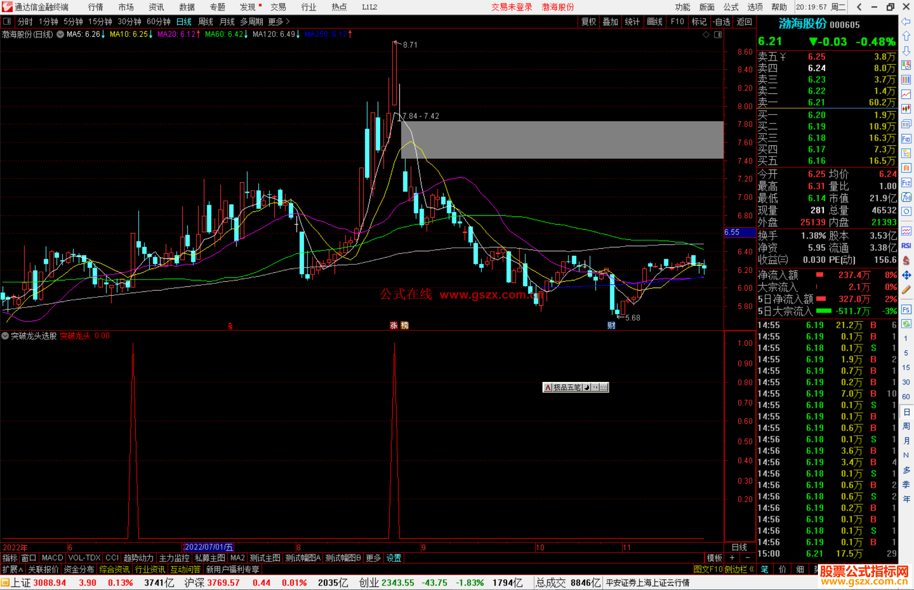The height and width of the screenshot is (590, 914).
Task: Open the 渤海股份(日线) main chart indicator dropdown
Action: [x=61, y=35]
